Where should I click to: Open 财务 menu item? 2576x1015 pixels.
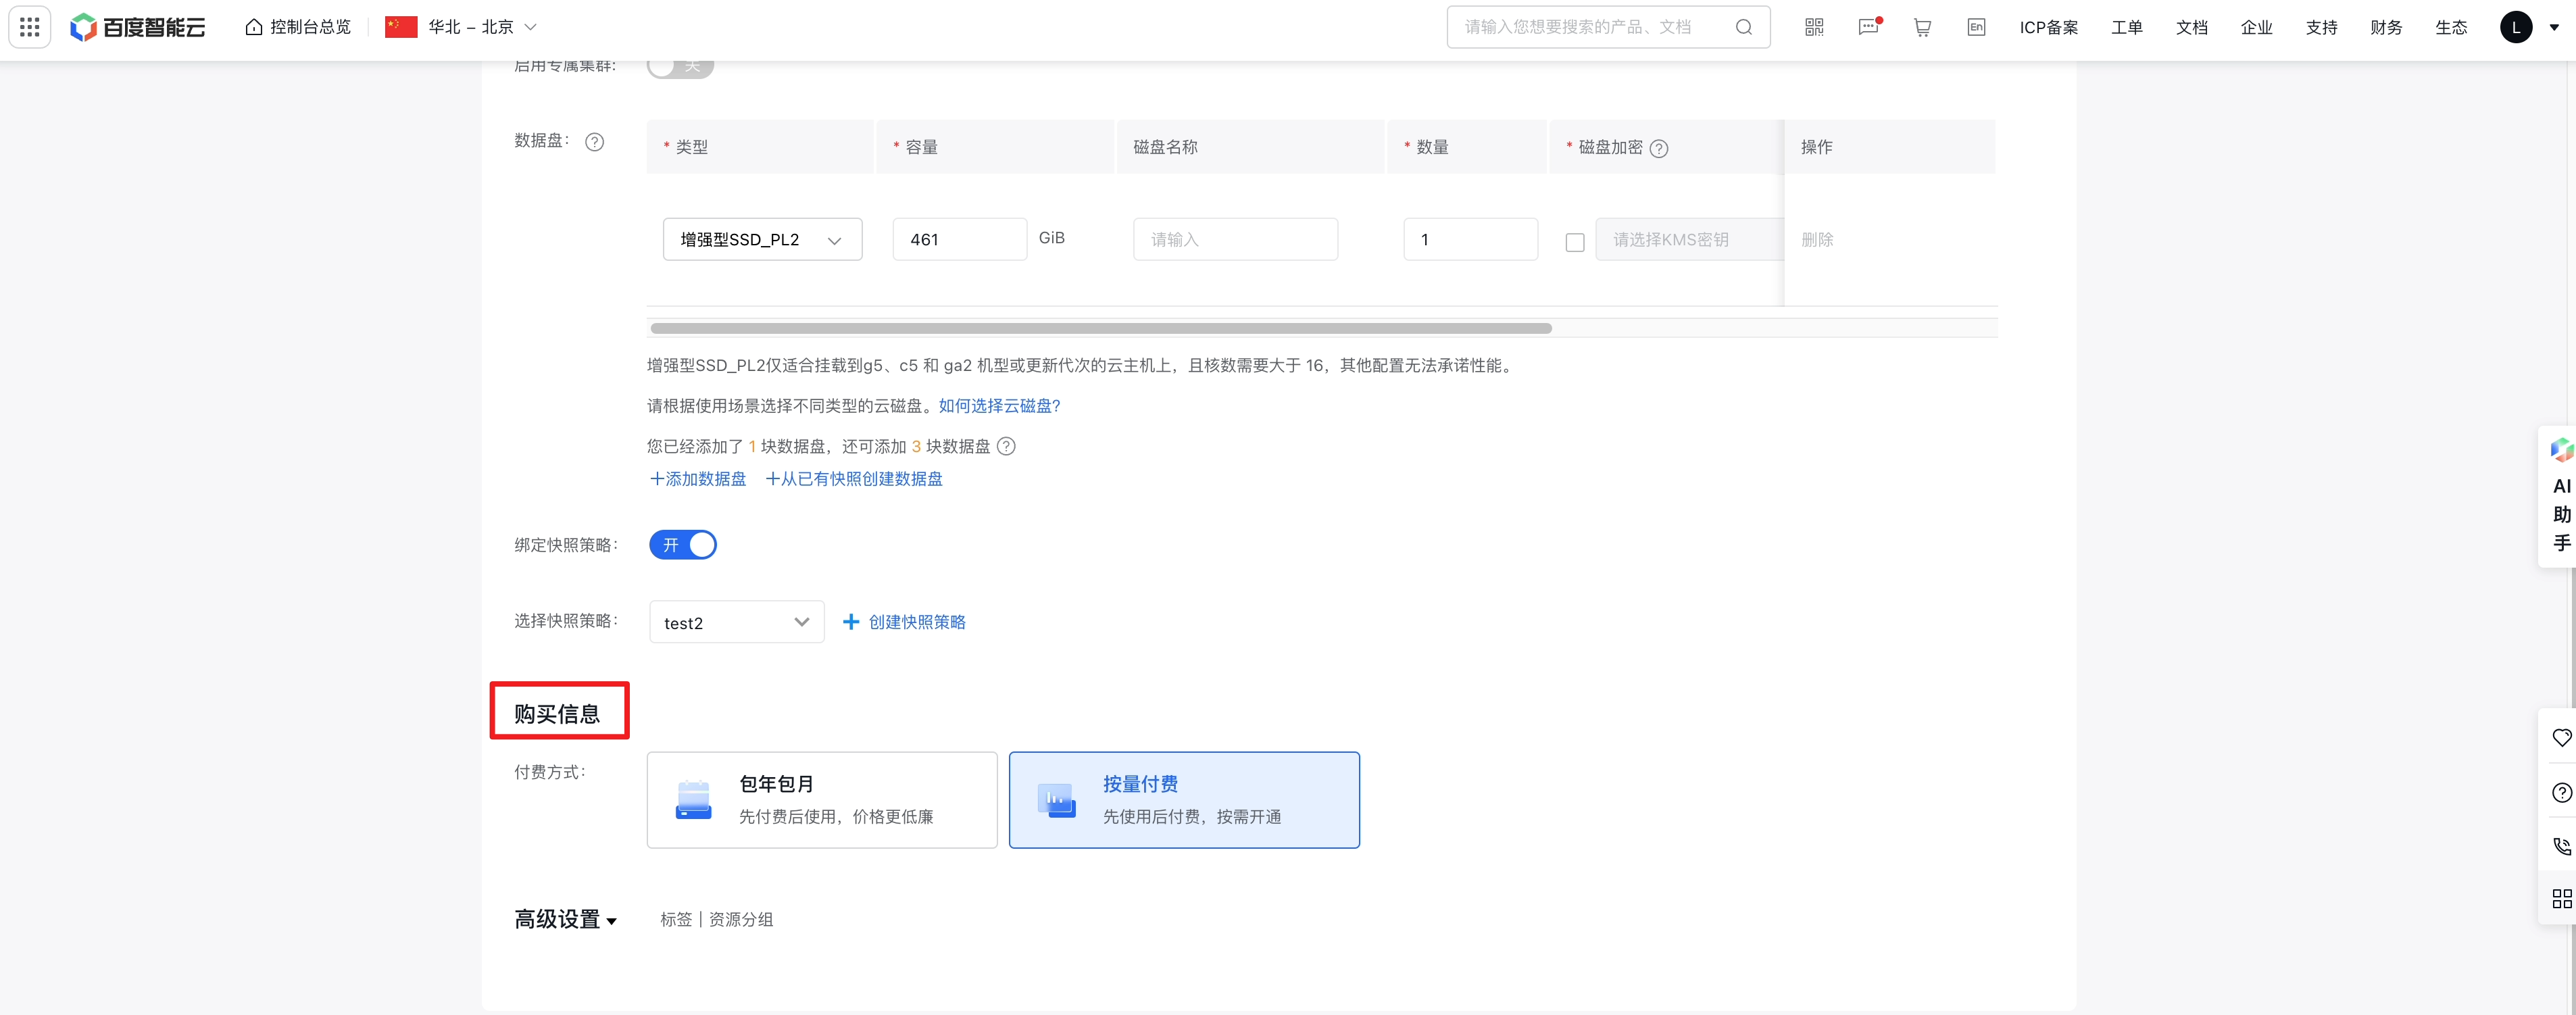2386,28
